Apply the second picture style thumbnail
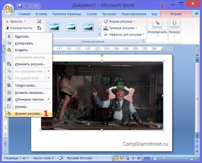Image resolution: width=202 pixels, height=163 pixels. (71, 27)
